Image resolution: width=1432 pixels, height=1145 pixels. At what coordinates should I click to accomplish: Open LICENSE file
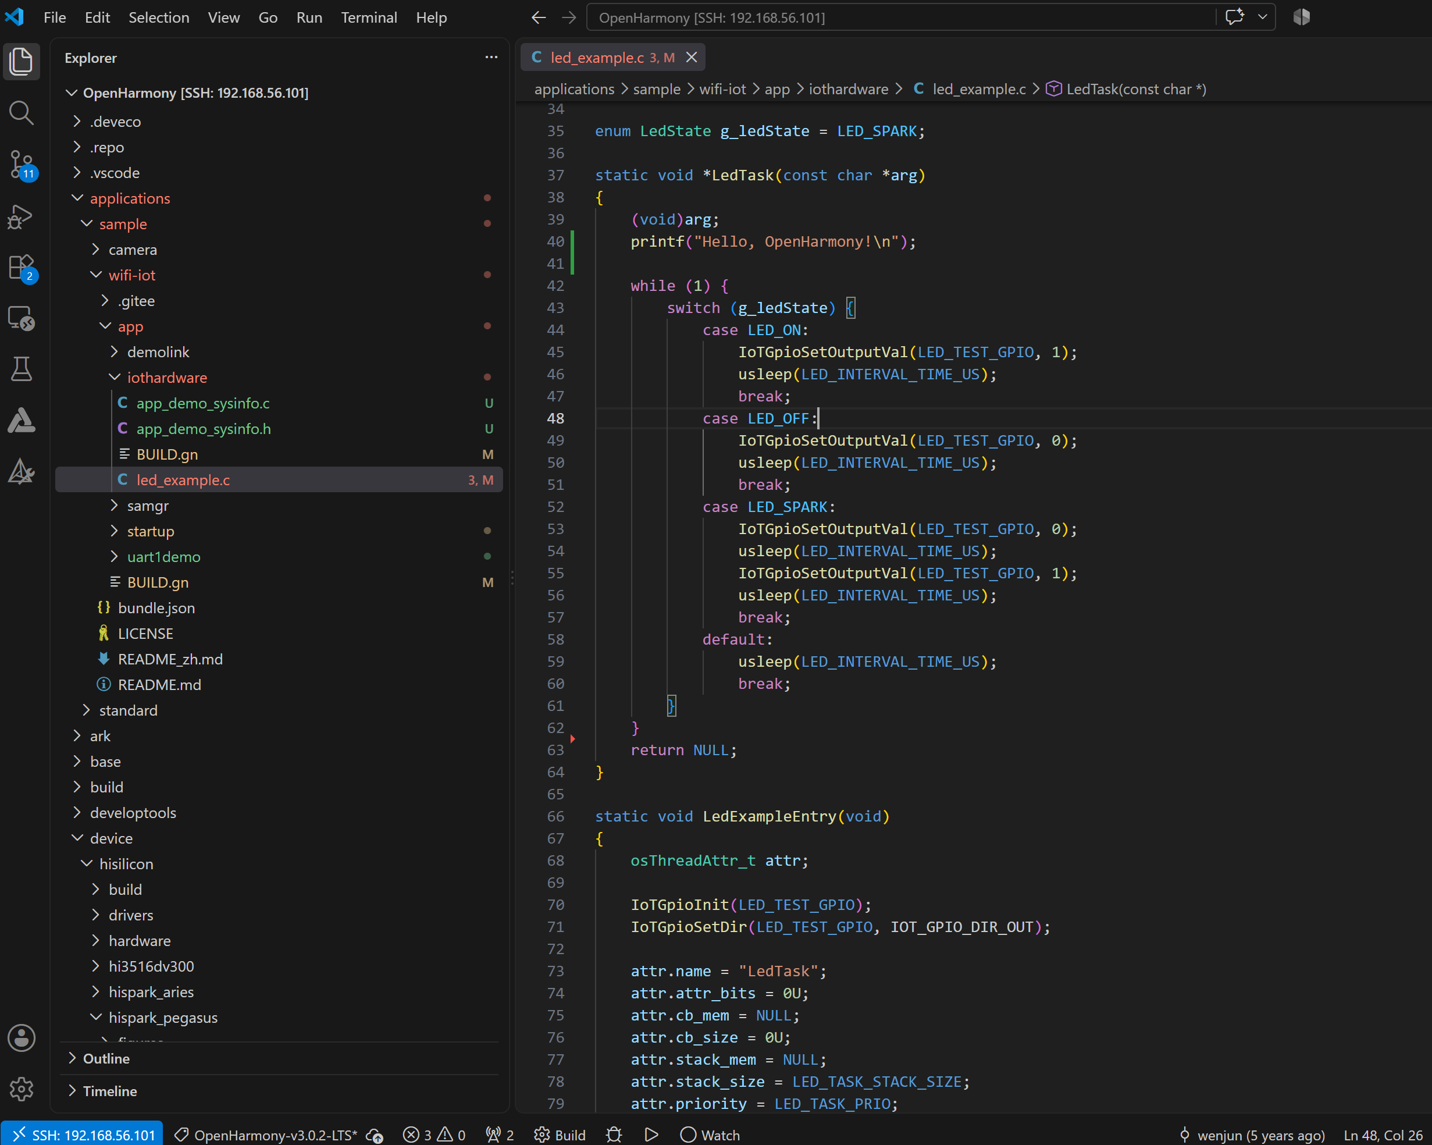[x=279, y=632]
